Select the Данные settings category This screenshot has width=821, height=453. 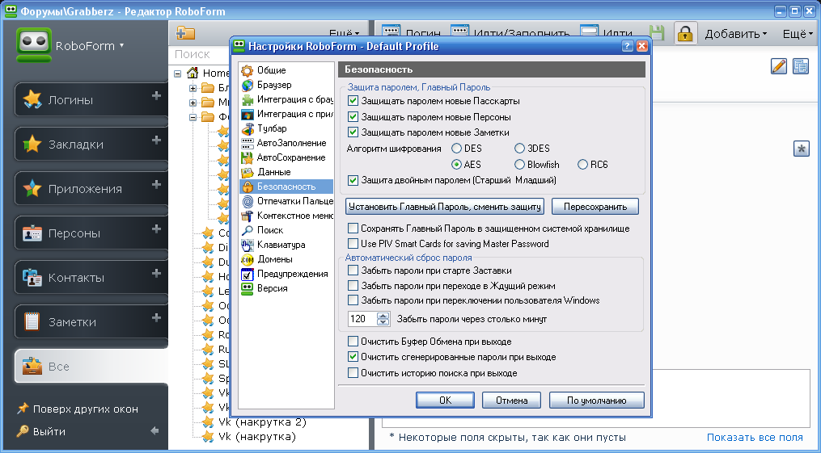click(x=274, y=172)
